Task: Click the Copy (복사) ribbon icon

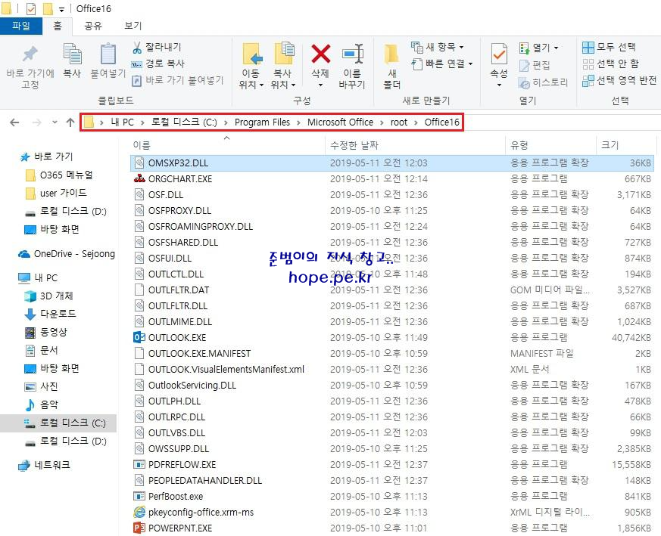Action: [72, 54]
